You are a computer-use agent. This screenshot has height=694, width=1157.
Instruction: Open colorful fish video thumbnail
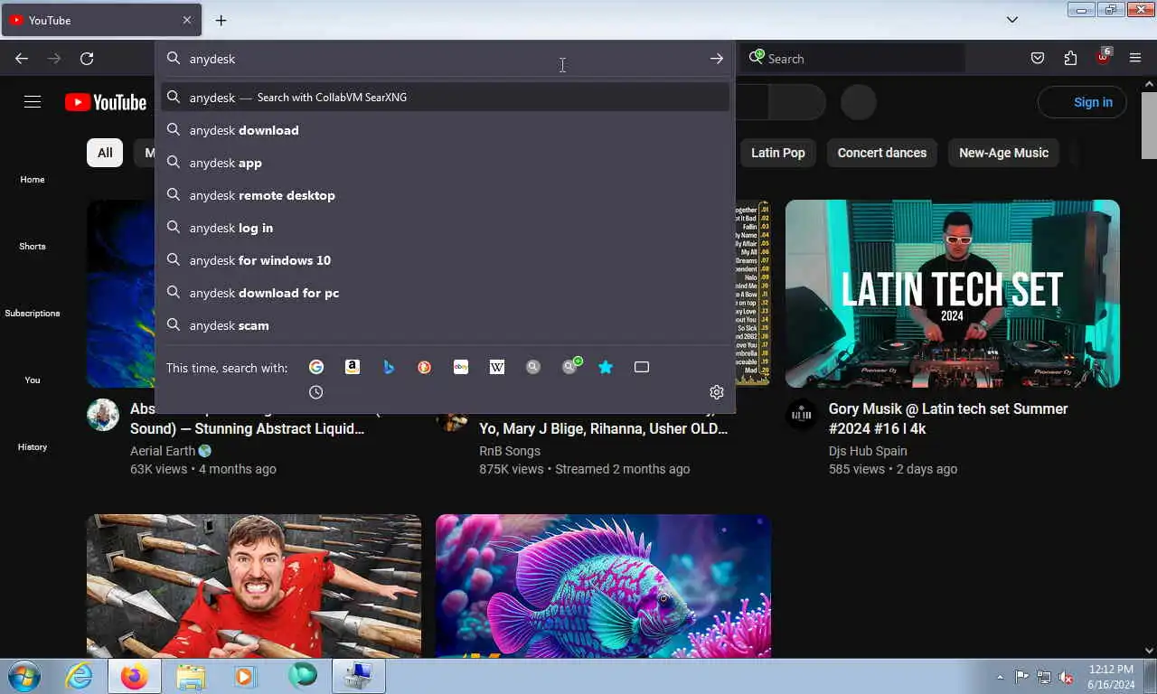(x=603, y=586)
